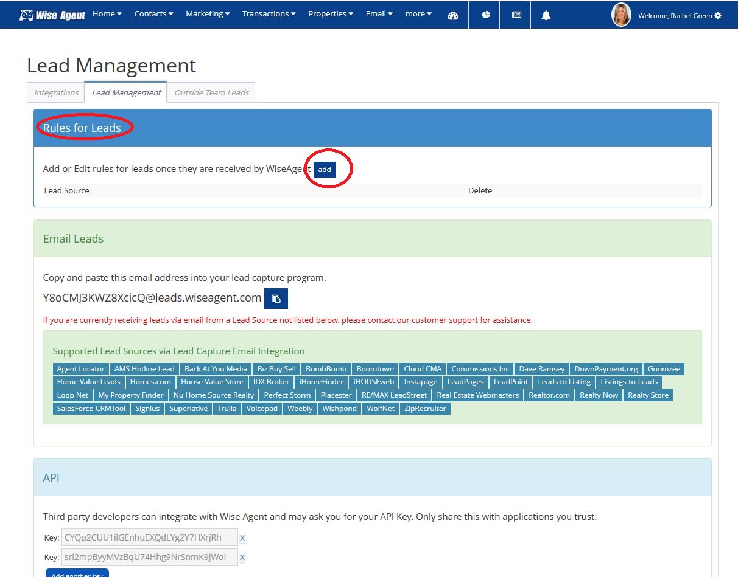
Task: Click the Wise Agent logo
Action: (x=52, y=15)
